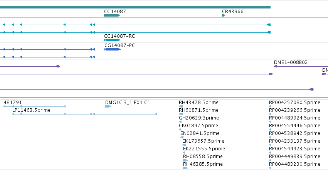Click the CG14087-RC transcript glyph
328x170 pixels.
[112, 40]
